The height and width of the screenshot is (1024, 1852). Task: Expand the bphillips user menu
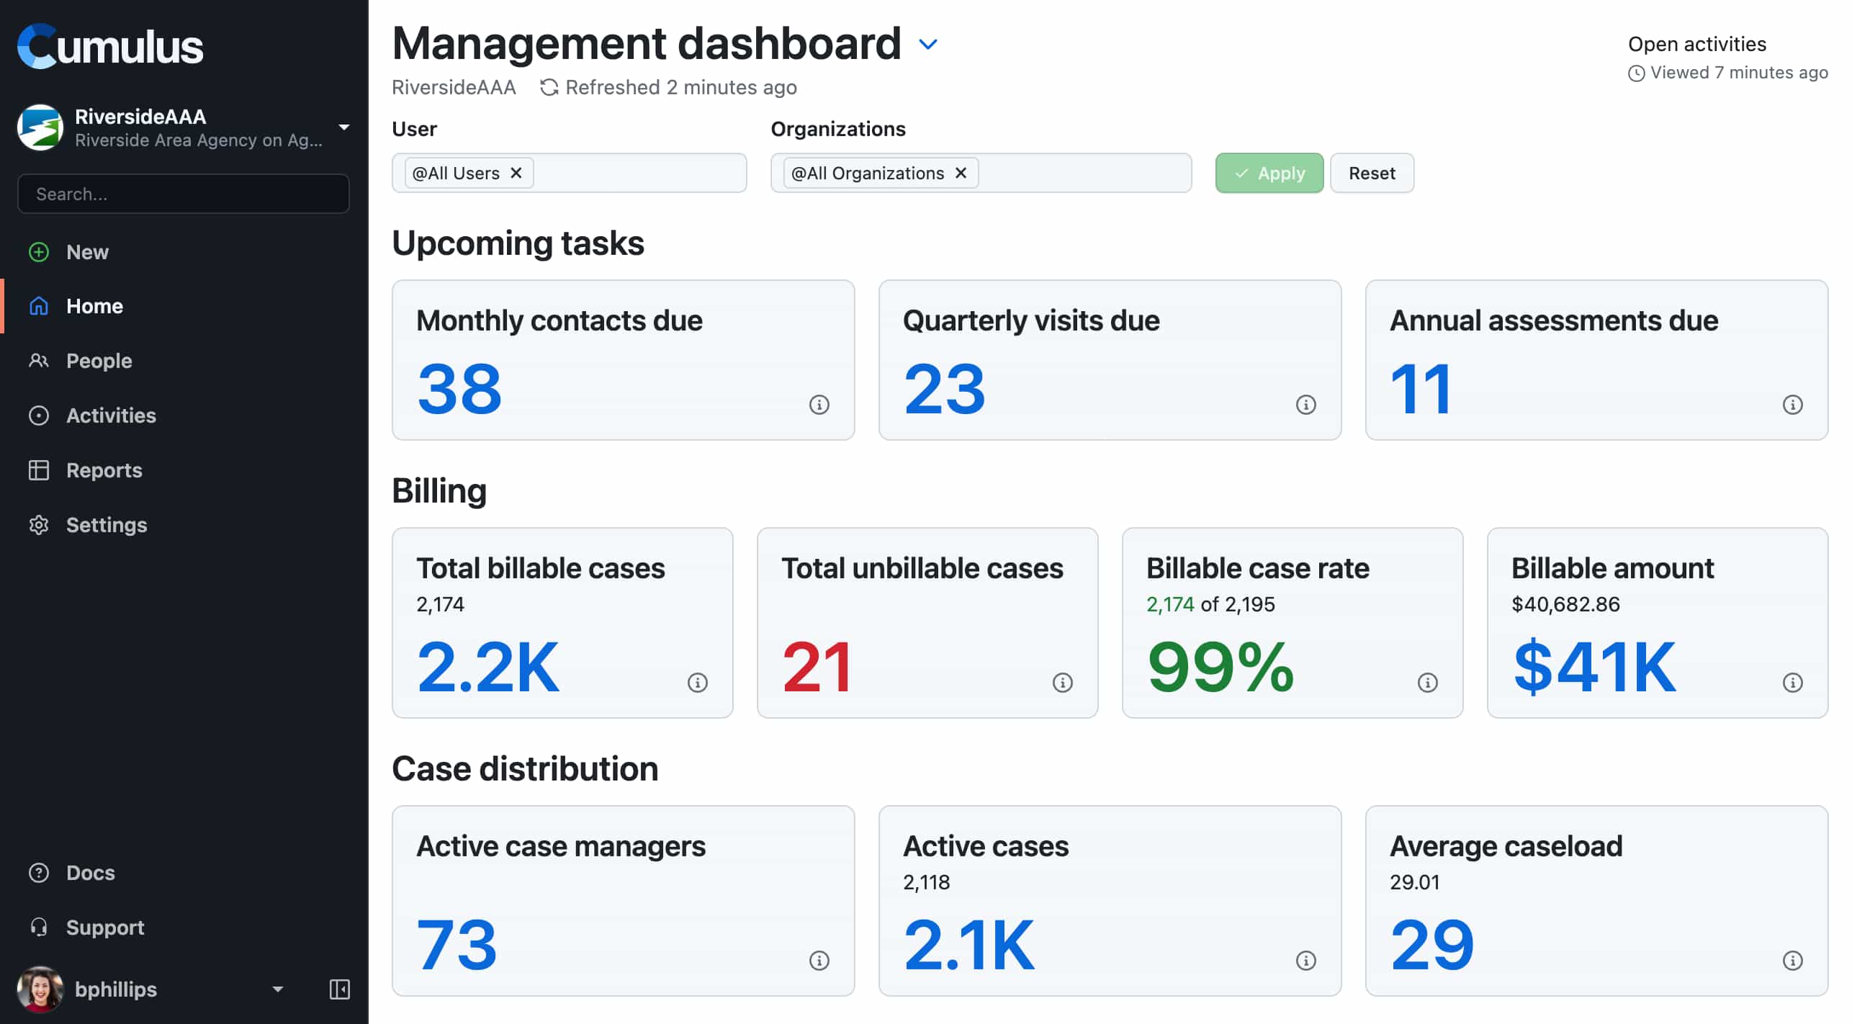277,989
